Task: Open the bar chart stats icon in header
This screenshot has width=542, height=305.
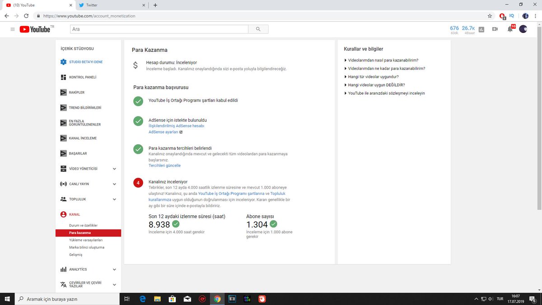Action: click(x=481, y=29)
